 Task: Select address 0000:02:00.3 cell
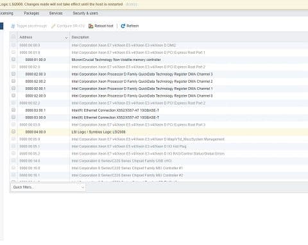pos(35,74)
